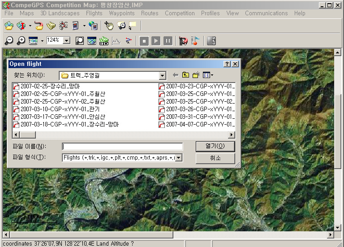This screenshot has width=344, height=247.
Task: Open the Waypoints menu
Action: coord(122,13)
